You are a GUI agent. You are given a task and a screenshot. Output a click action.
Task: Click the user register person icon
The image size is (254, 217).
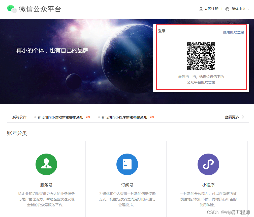[201, 9]
